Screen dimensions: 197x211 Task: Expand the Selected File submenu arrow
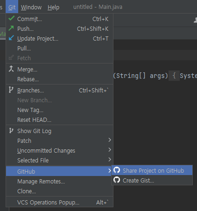coord(110,160)
